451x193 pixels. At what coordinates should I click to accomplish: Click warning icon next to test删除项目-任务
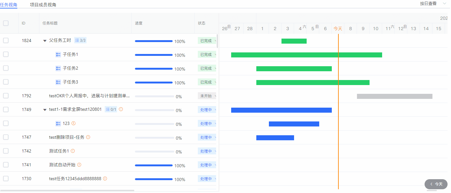point(88,137)
